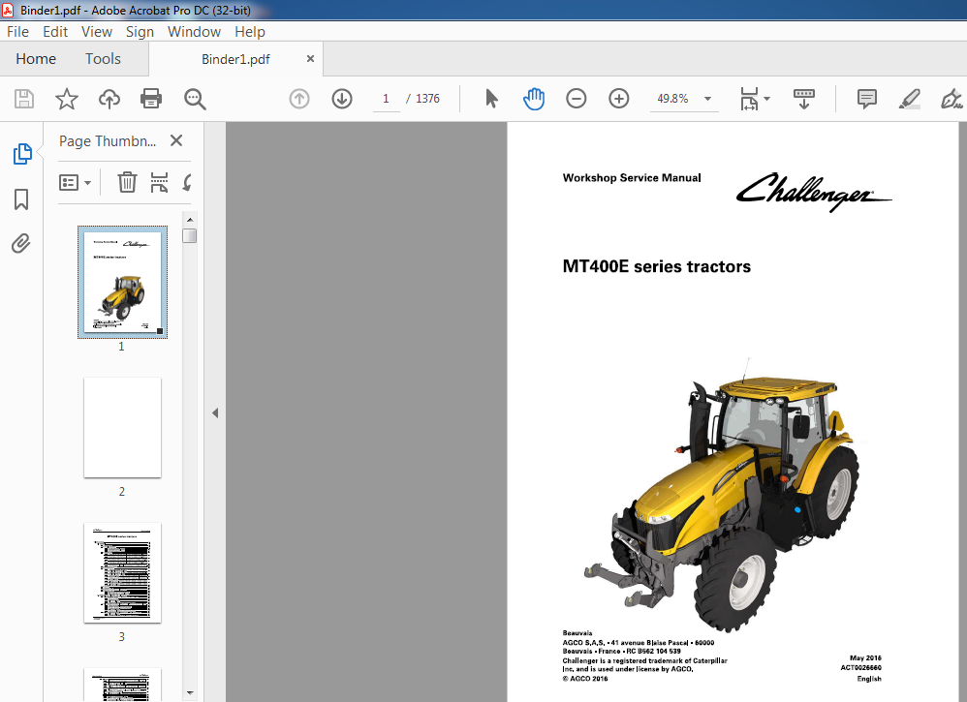Click the Save file icon
967x702 pixels.
pyautogui.click(x=24, y=99)
